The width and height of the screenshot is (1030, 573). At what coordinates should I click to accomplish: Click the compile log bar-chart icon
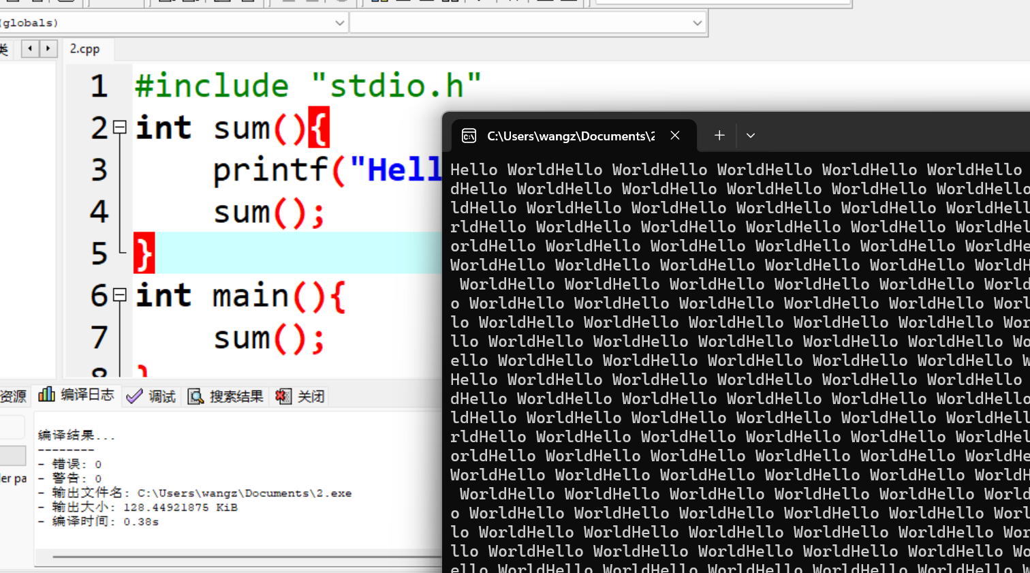46,395
